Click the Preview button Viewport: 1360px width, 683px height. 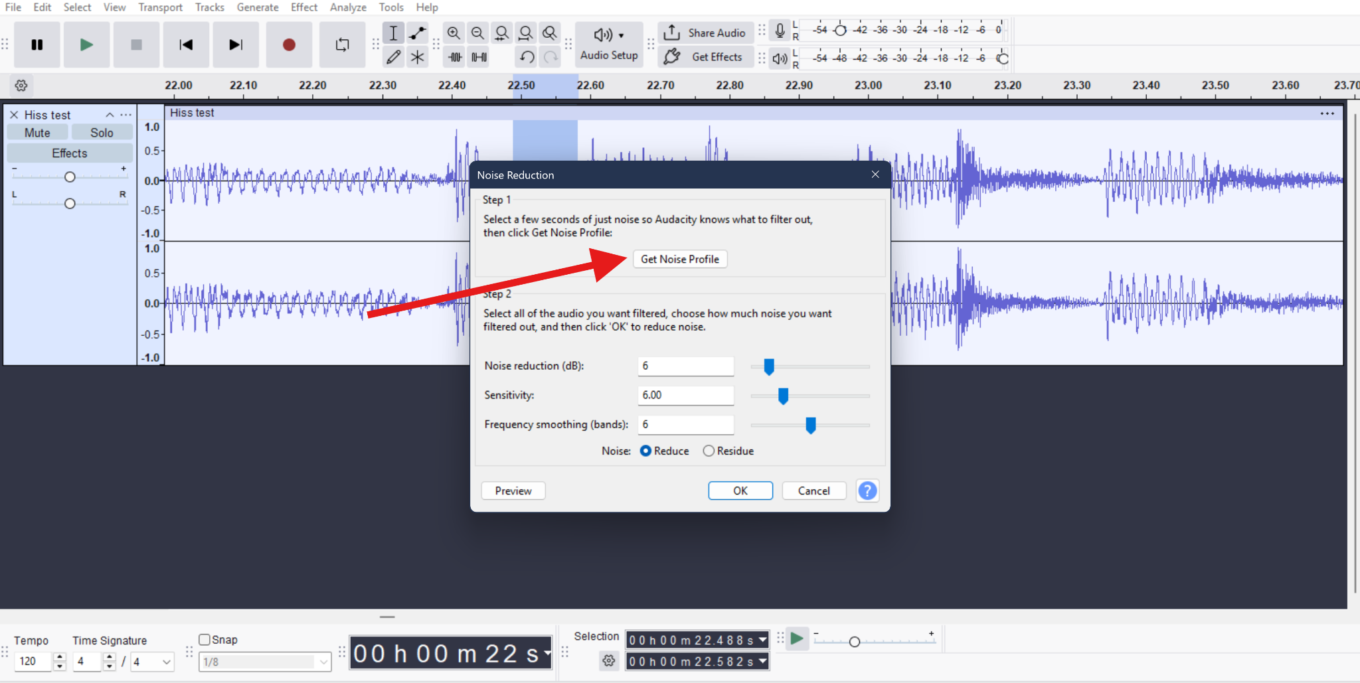coord(513,491)
